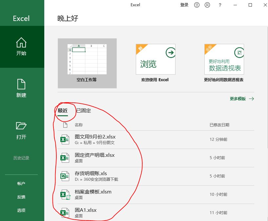Switch to the 最近 tab

tap(63, 111)
